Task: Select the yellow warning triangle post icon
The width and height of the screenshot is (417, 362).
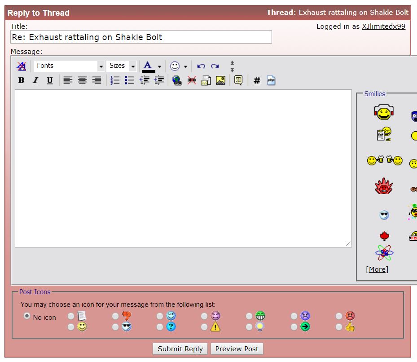Action: coord(204,327)
